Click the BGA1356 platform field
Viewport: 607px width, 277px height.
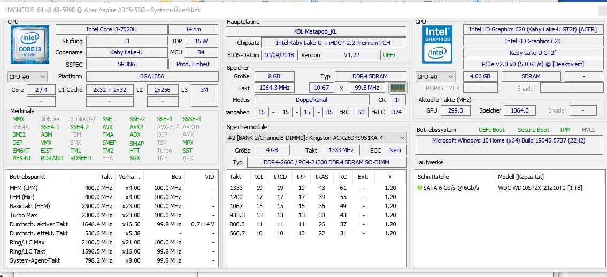coord(152,76)
